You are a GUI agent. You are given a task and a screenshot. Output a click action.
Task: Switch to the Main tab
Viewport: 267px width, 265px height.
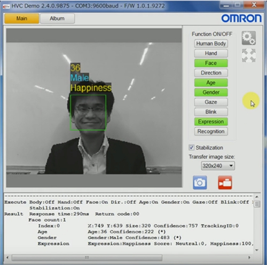(x=22, y=19)
